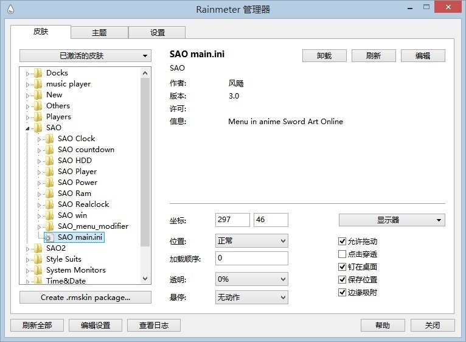466x342 pixels.
Task: Expand the Style Suits tree node
Action: pos(27,260)
